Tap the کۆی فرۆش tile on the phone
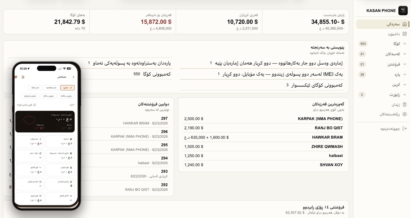This screenshot has width=411, height=218. (60, 170)
